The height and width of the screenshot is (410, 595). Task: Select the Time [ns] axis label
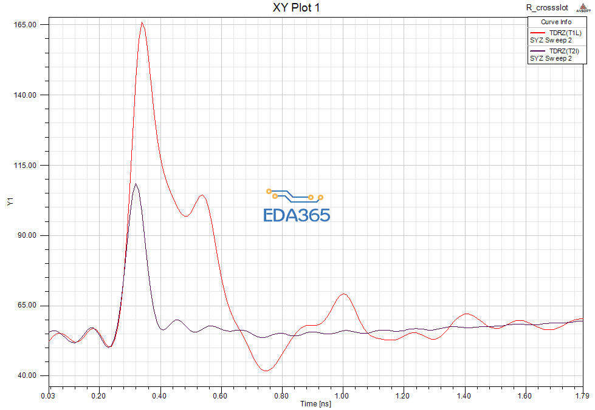pos(315,404)
